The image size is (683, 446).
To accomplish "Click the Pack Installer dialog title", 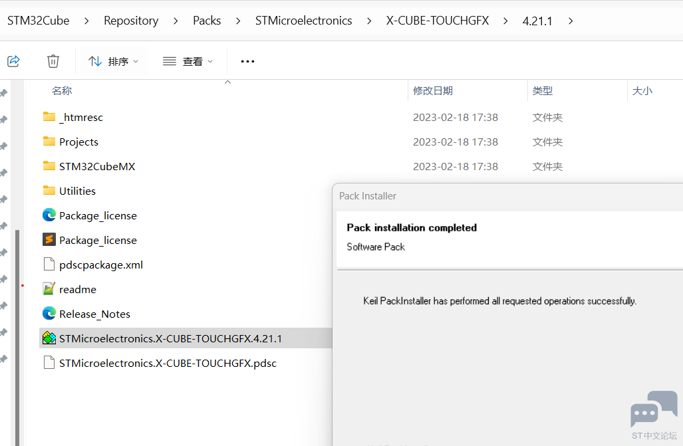I will [368, 196].
